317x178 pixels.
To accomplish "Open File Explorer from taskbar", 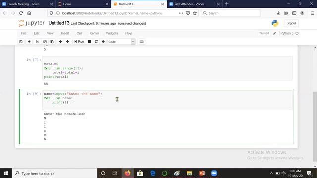I will pyautogui.click(x=189, y=173).
